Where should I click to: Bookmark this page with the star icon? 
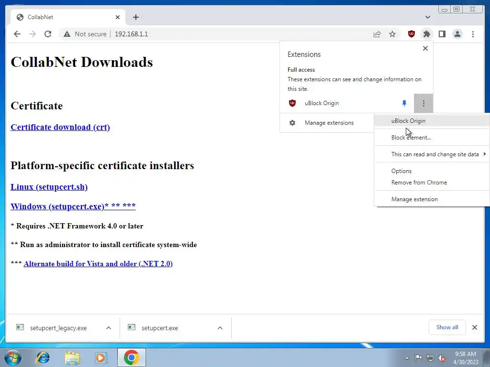[392, 34]
